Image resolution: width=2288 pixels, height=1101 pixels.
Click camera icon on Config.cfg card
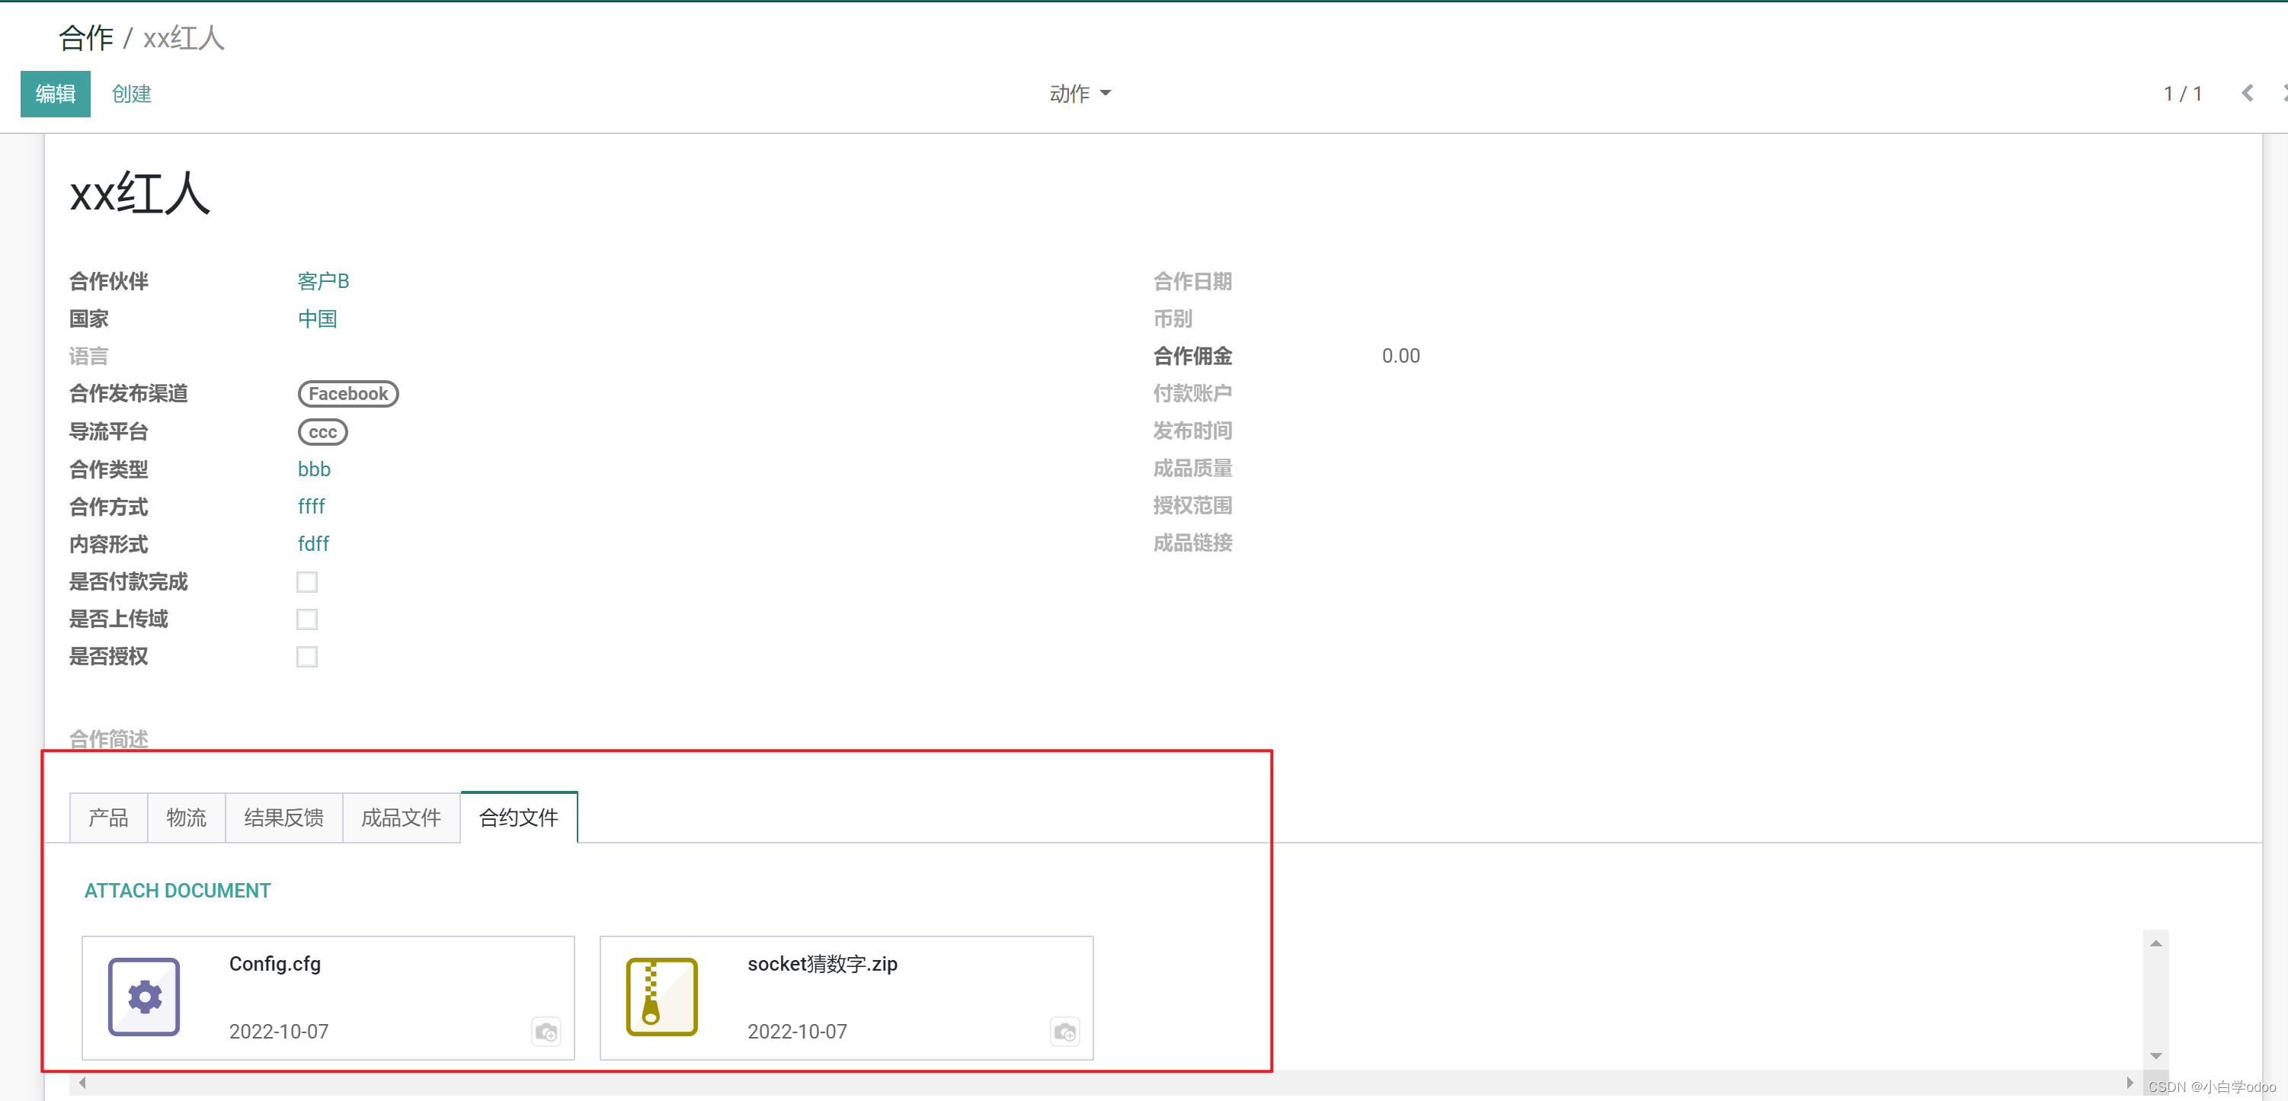pos(546,1032)
